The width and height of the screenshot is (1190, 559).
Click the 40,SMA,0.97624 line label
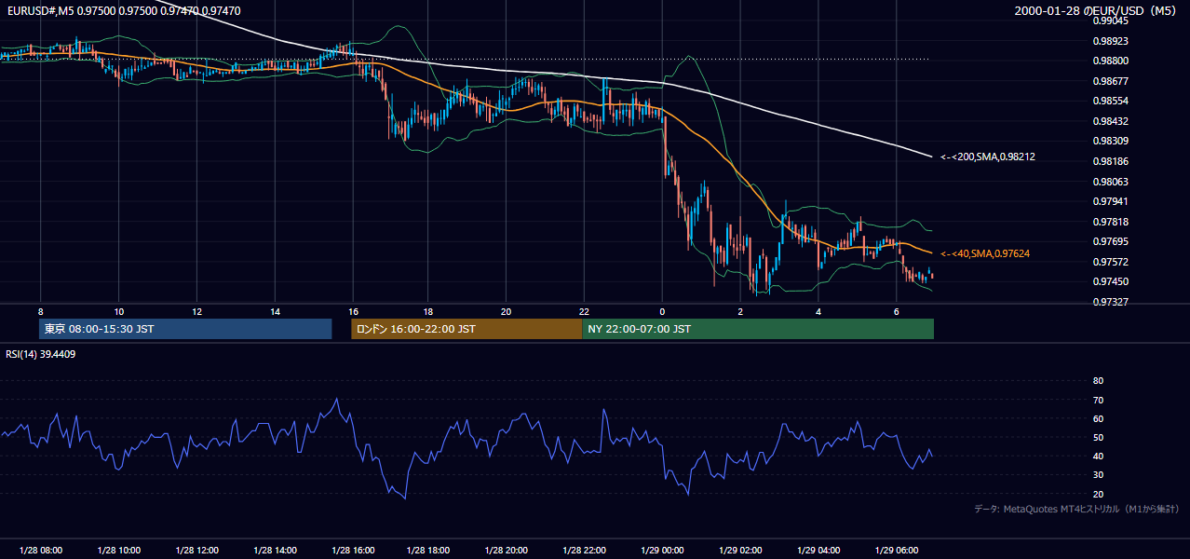pyautogui.click(x=985, y=253)
